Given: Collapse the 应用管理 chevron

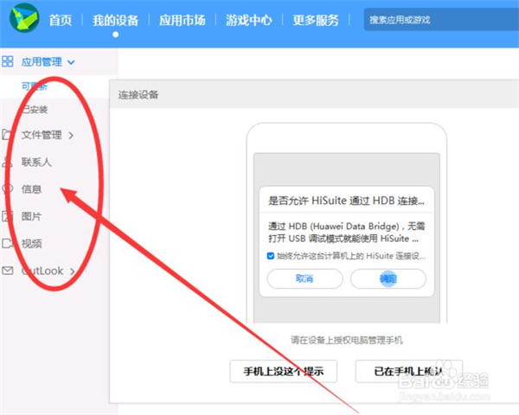Looking at the screenshot, I should (71, 62).
